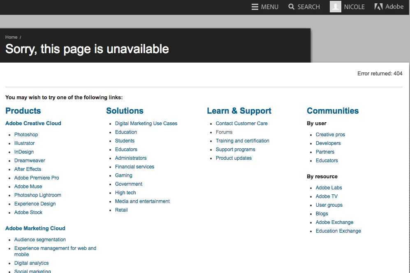Image resolution: width=410 pixels, height=273 pixels.
Task: Select the After Effects link
Action: coord(28,169)
